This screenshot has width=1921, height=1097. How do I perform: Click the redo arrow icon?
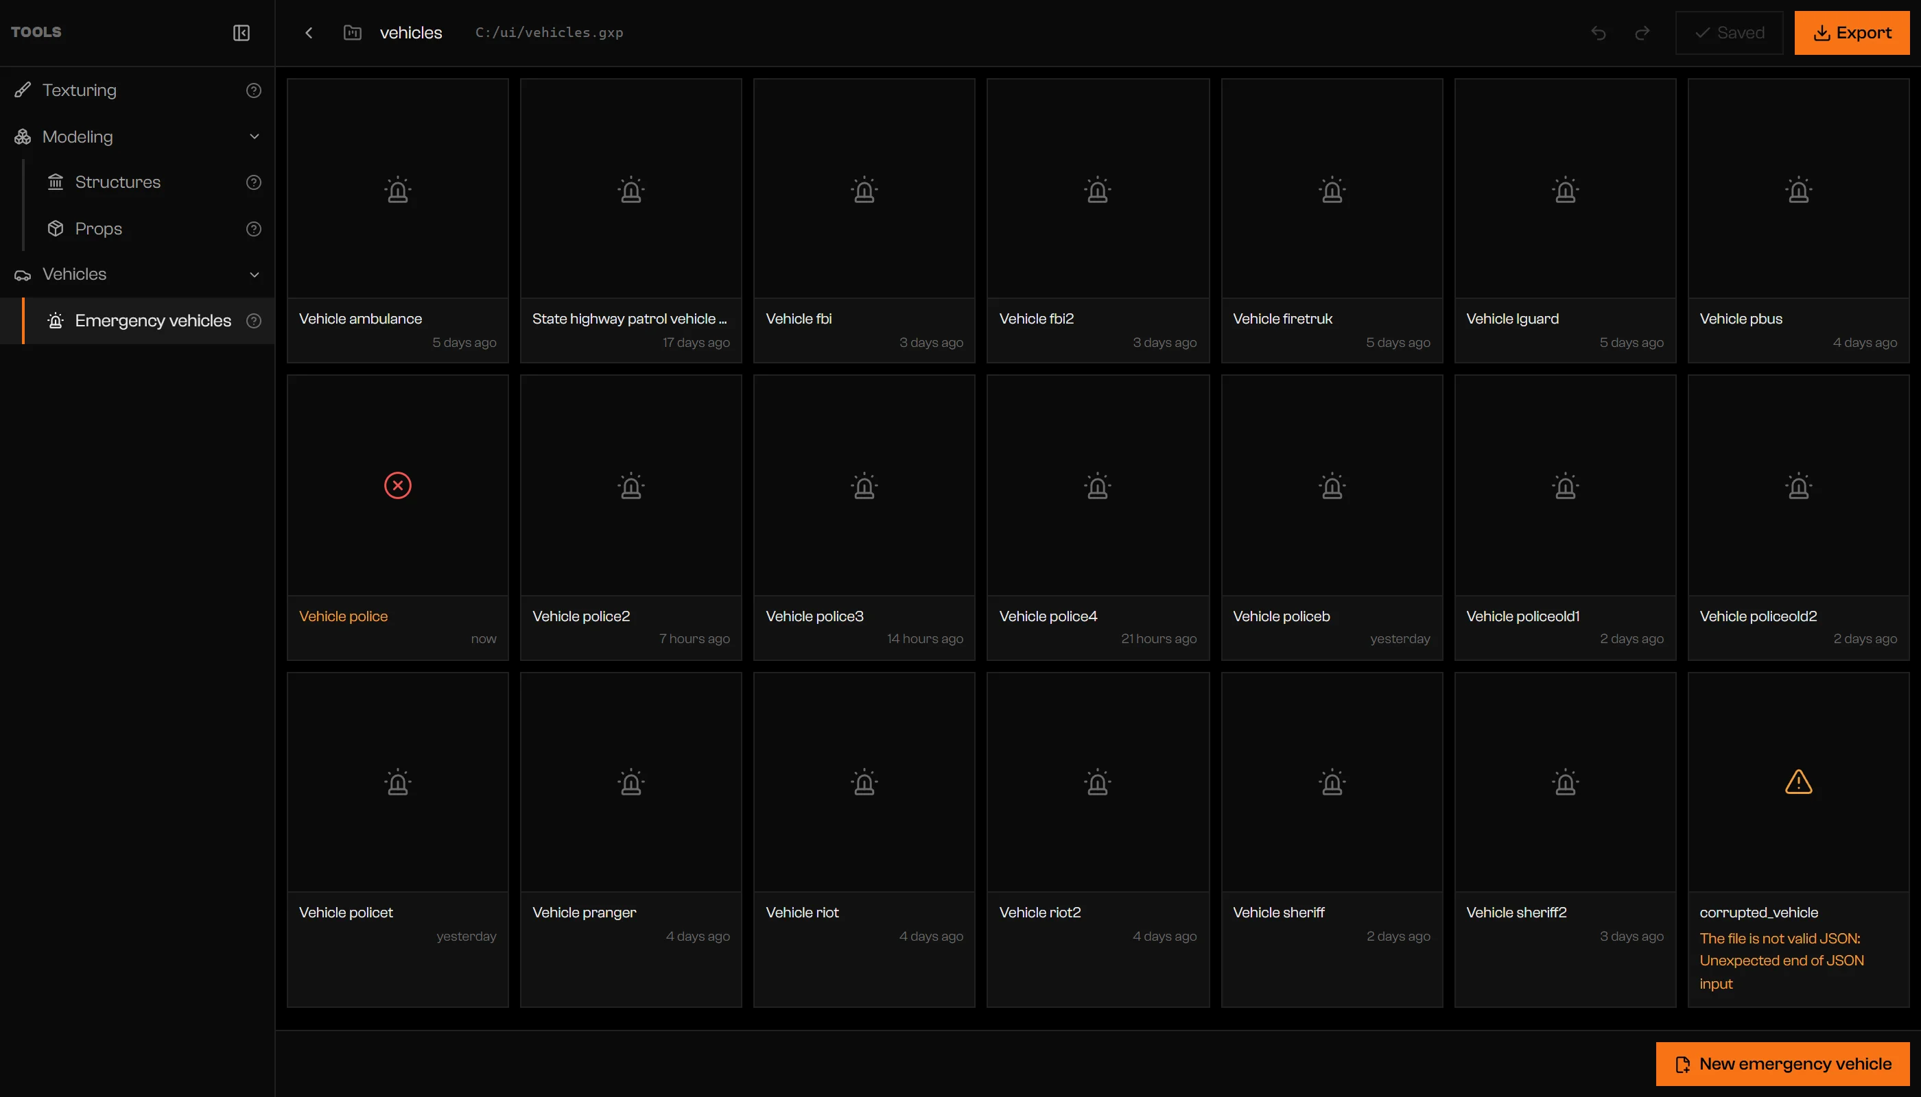click(1642, 32)
